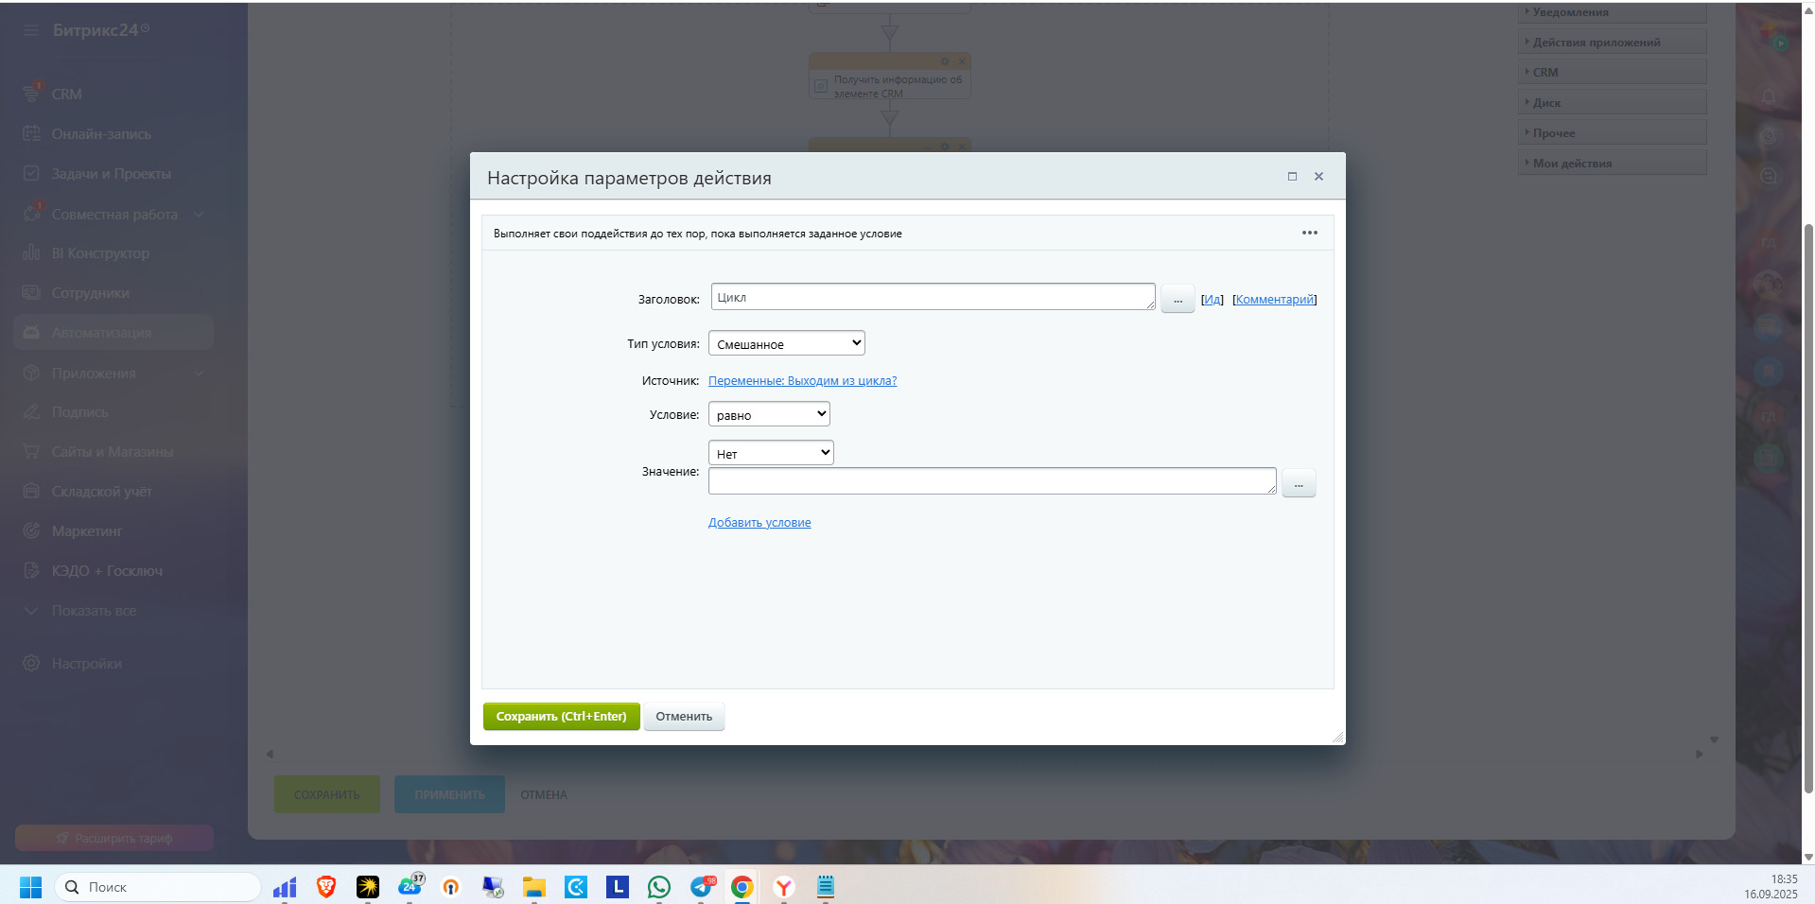Open the Условие dropdown set to равно
Image resolution: width=1815 pixels, height=904 pixels.
click(768, 415)
